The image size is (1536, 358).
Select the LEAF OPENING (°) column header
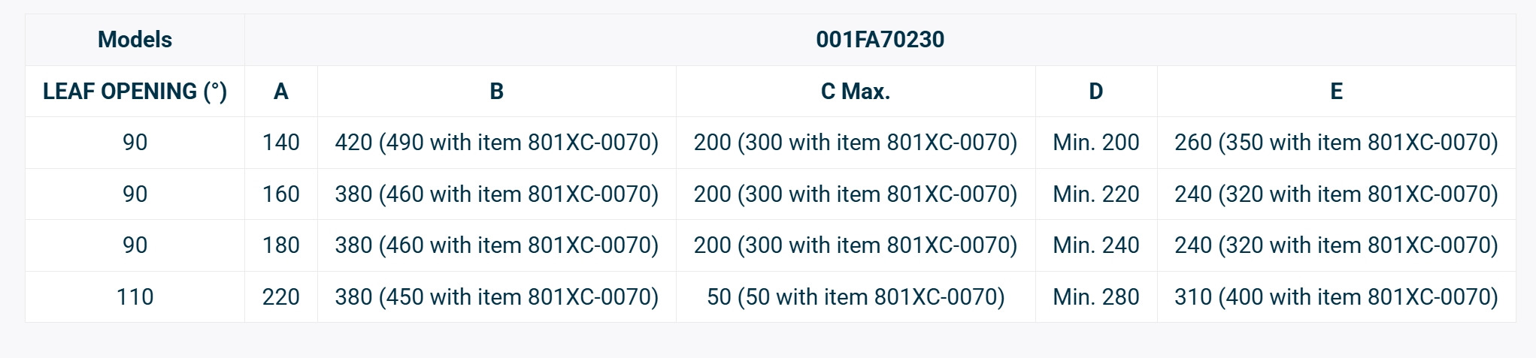[135, 92]
